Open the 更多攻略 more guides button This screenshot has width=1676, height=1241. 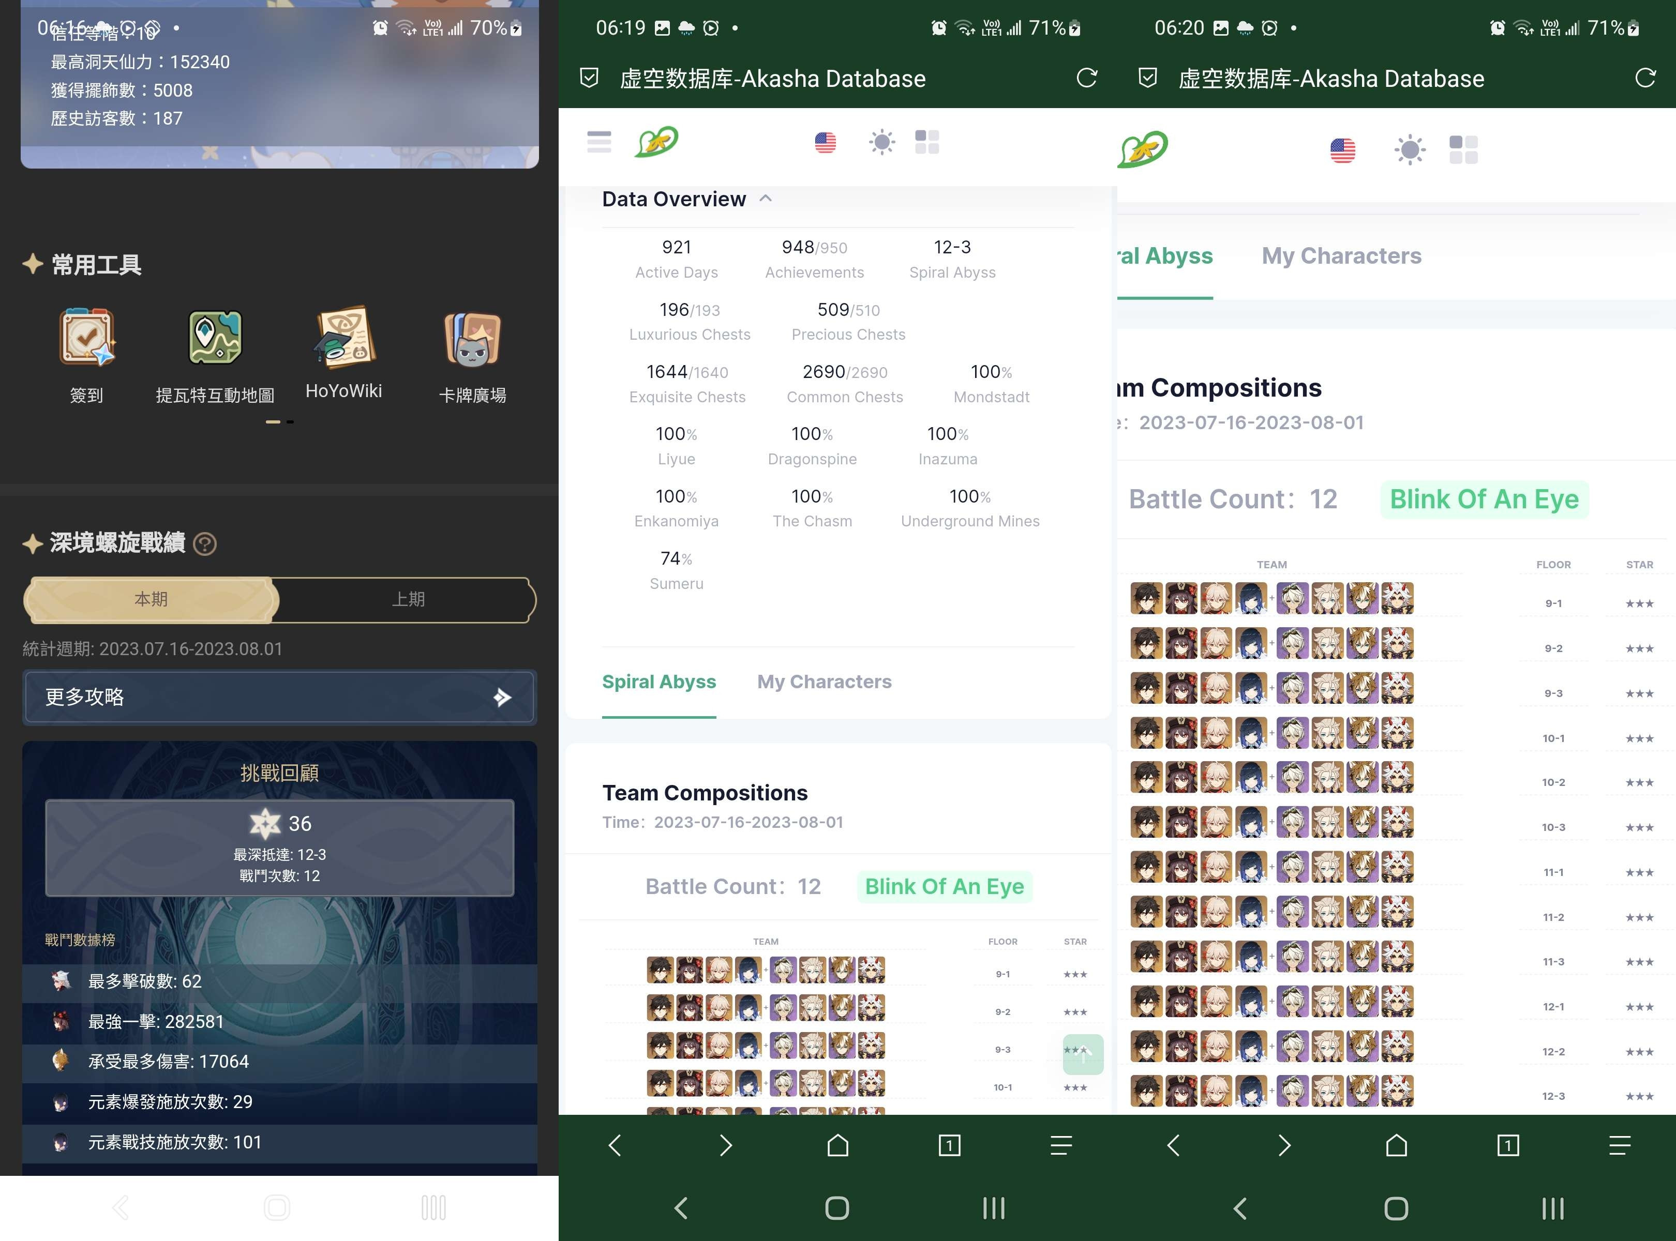pyautogui.click(x=279, y=697)
